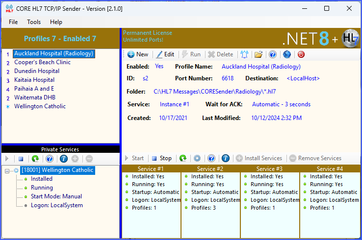
Task: Click the globe icon in profile toolbar
Action: [x=287, y=54]
